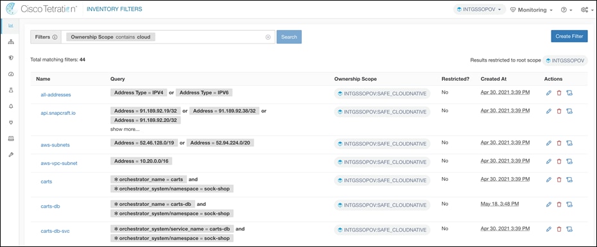Open the lab flask sidebar icon

[x=11, y=90]
